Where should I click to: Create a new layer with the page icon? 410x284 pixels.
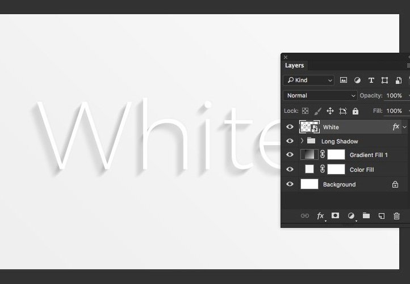(x=382, y=215)
